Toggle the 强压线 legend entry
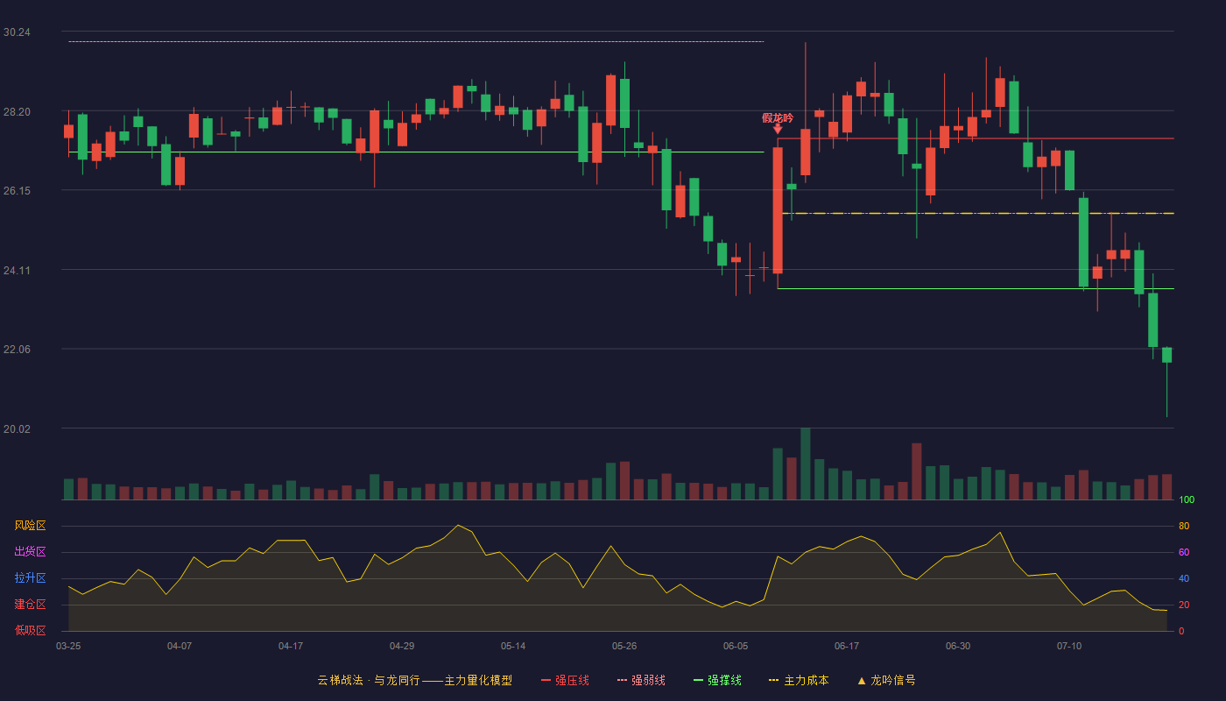Screen dimensions: 1226x701 [565, 680]
